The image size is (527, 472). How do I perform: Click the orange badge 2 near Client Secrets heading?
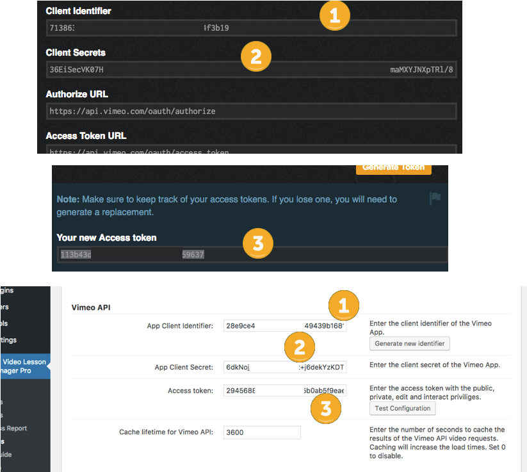coord(256,56)
